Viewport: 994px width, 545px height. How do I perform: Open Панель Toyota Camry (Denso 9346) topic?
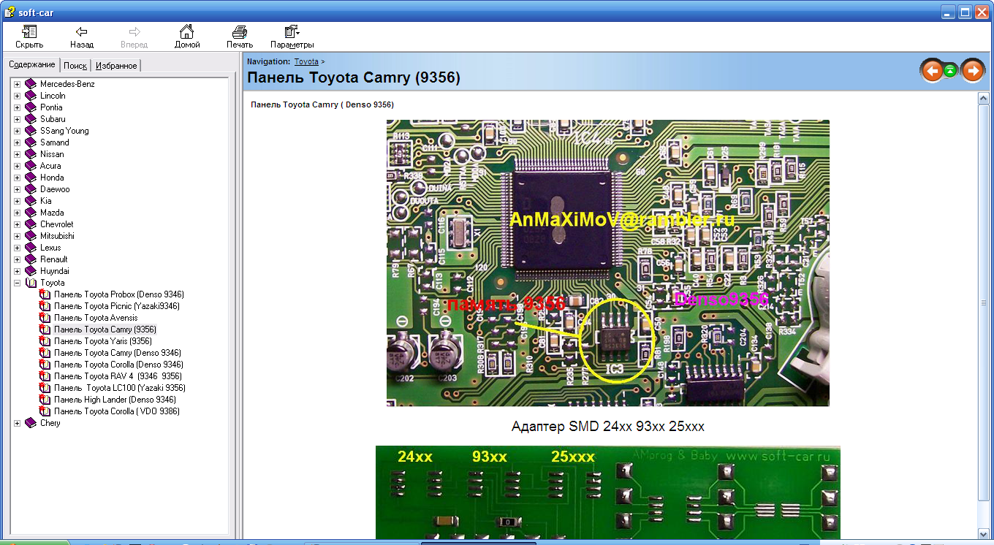tap(118, 353)
